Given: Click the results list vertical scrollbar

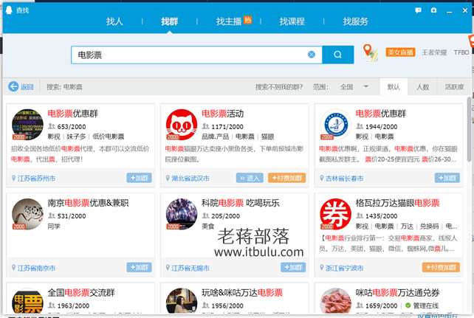Looking at the screenshot, I should [470, 130].
